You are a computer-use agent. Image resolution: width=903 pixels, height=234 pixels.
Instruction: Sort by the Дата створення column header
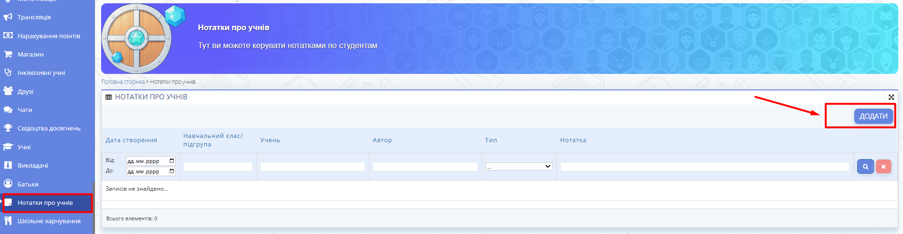(131, 140)
